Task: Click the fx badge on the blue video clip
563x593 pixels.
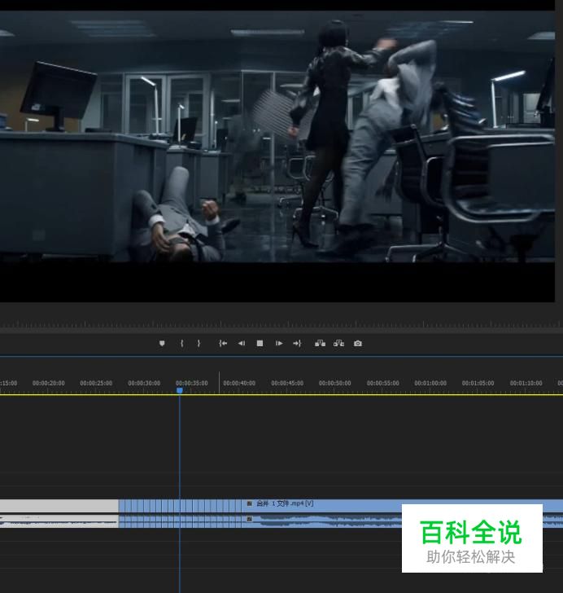Action: click(250, 503)
